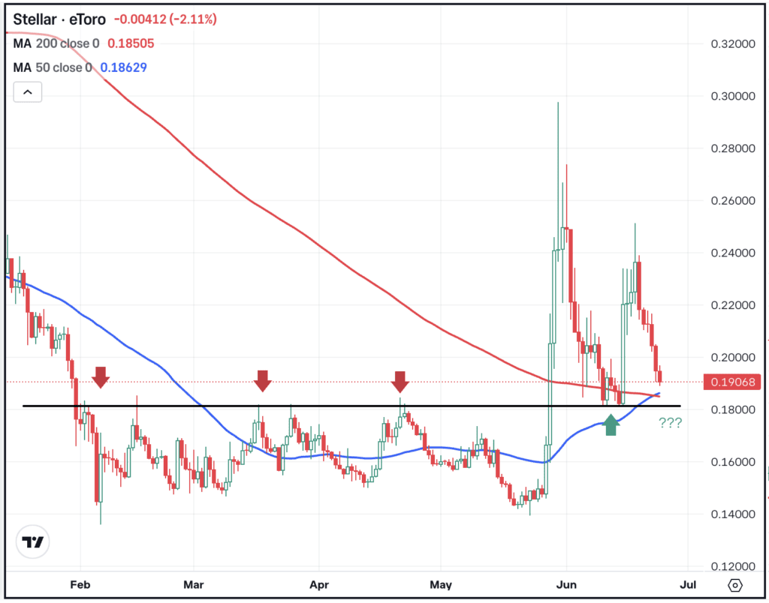The height and width of the screenshot is (603, 769).
Task: Click the Apr label on time axis
Action: [319, 585]
